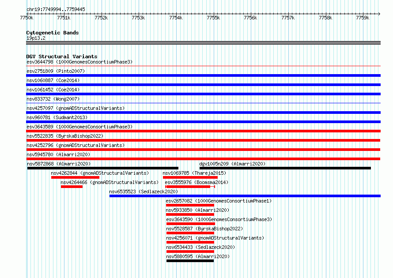Image resolution: width=393 pixels, height=278 pixels.
Task: Click the red bar under nsv4256071
Action: [190, 242]
